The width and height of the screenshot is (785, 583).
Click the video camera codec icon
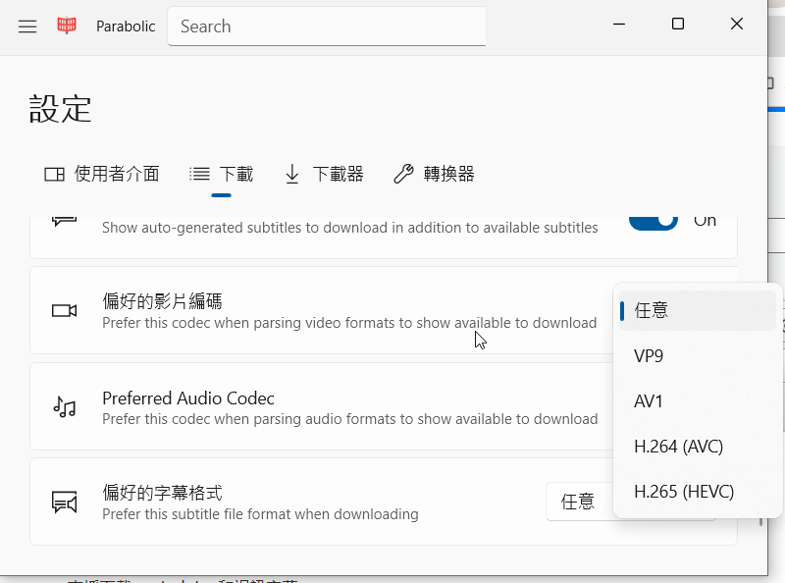click(65, 310)
